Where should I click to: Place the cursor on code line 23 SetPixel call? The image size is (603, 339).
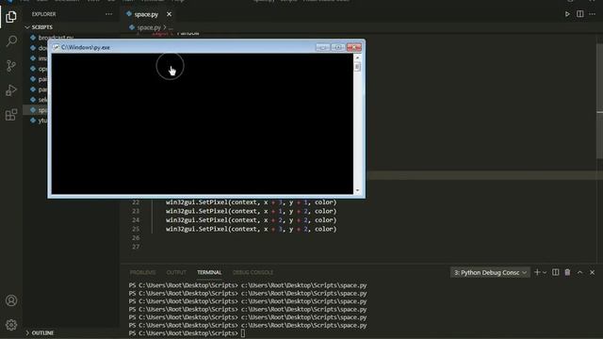click(x=252, y=211)
